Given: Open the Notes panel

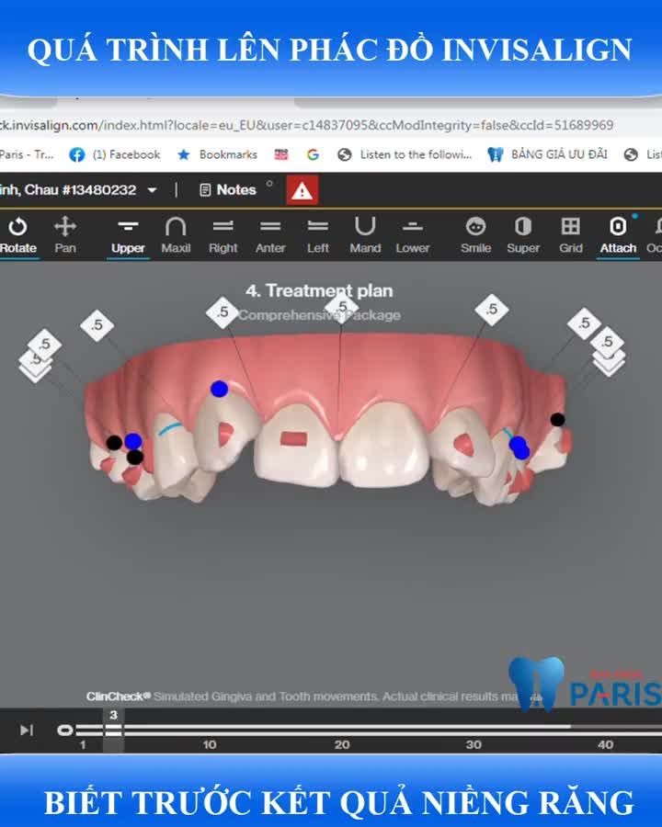Looking at the screenshot, I should click(228, 190).
